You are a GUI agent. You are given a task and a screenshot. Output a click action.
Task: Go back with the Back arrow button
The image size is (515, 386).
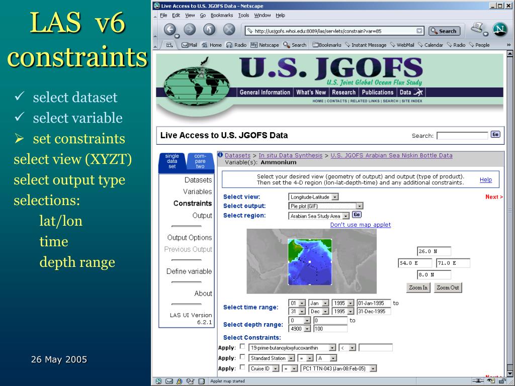click(x=170, y=30)
